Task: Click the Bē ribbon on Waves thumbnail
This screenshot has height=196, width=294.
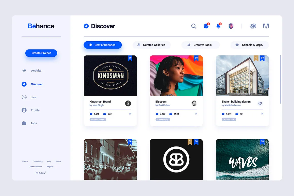Action: click(x=262, y=142)
